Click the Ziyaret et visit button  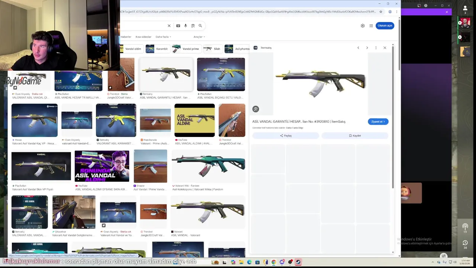(378, 122)
